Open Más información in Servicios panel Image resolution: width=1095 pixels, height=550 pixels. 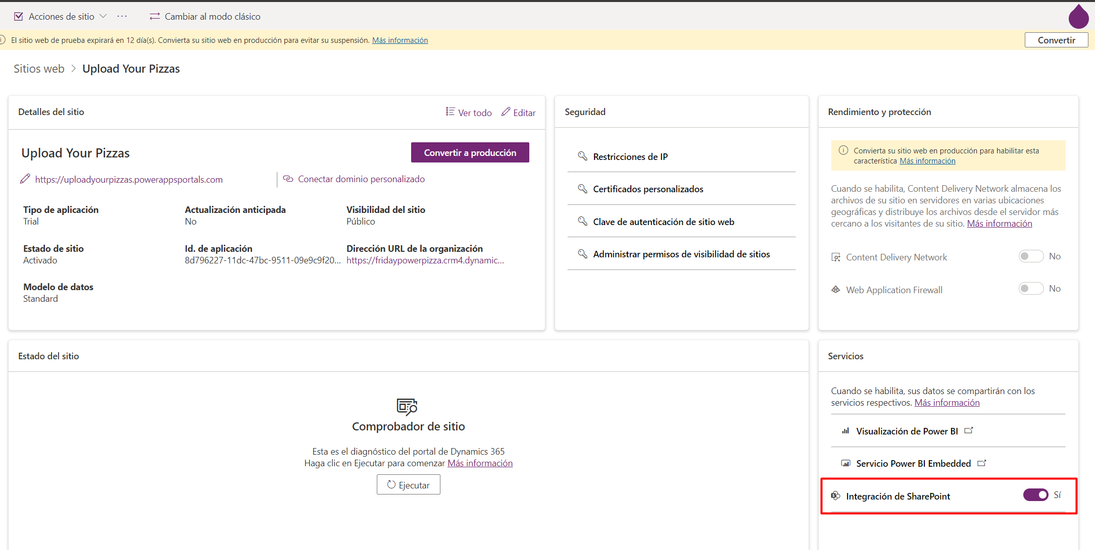coord(947,403)
